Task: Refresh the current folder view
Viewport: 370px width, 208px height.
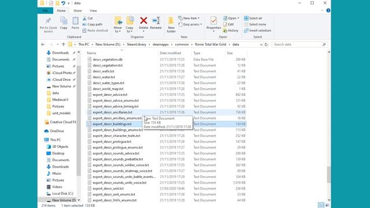Action: (266, 44)
